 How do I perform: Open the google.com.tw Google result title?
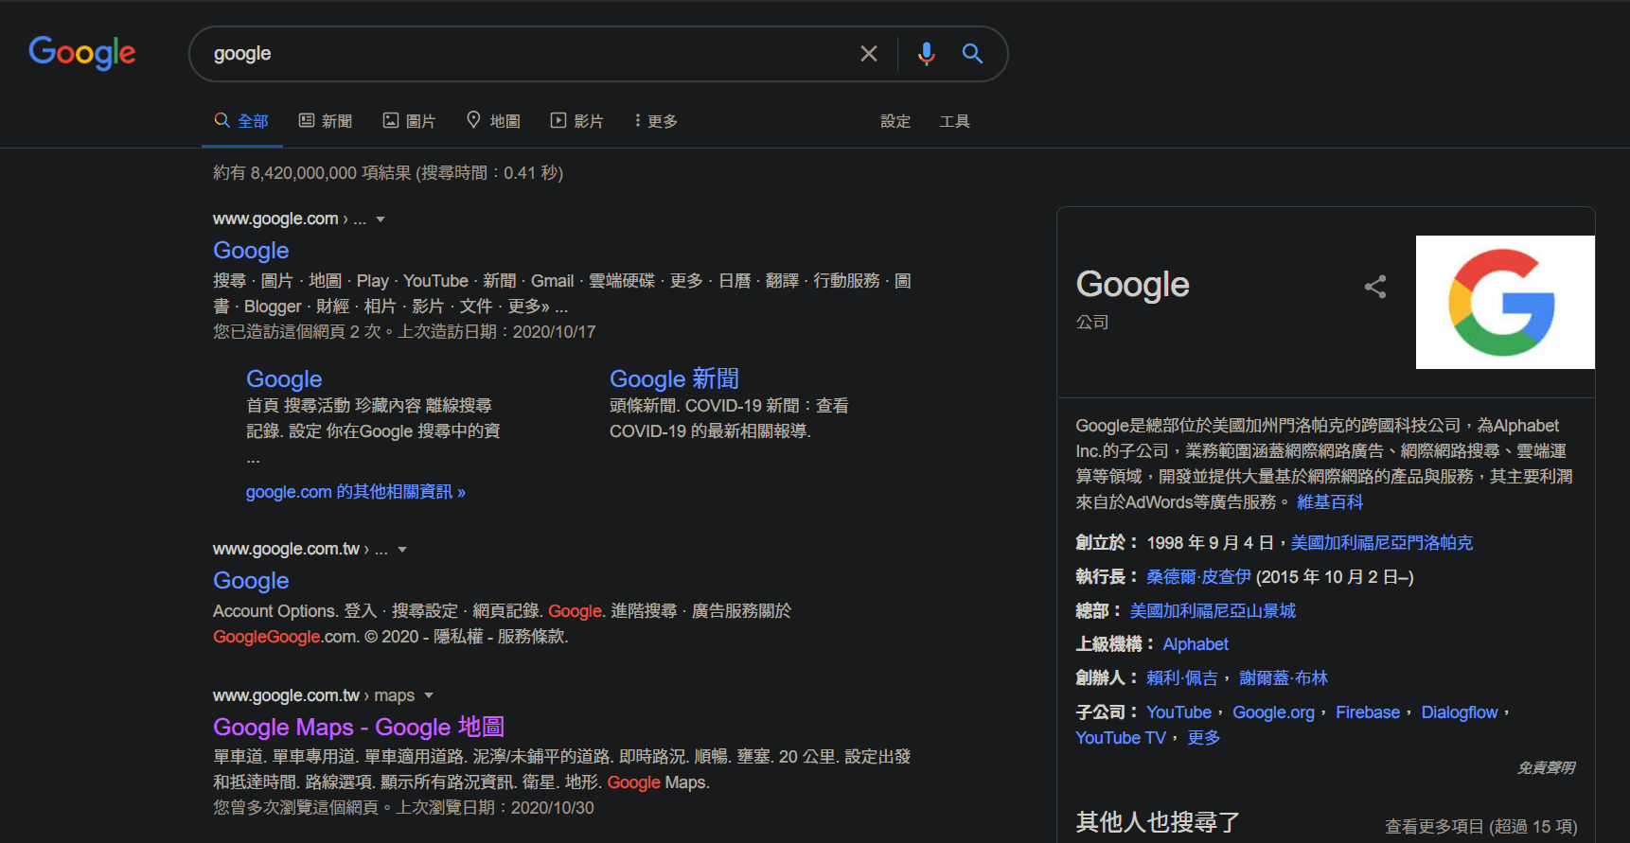pos(251,581)
